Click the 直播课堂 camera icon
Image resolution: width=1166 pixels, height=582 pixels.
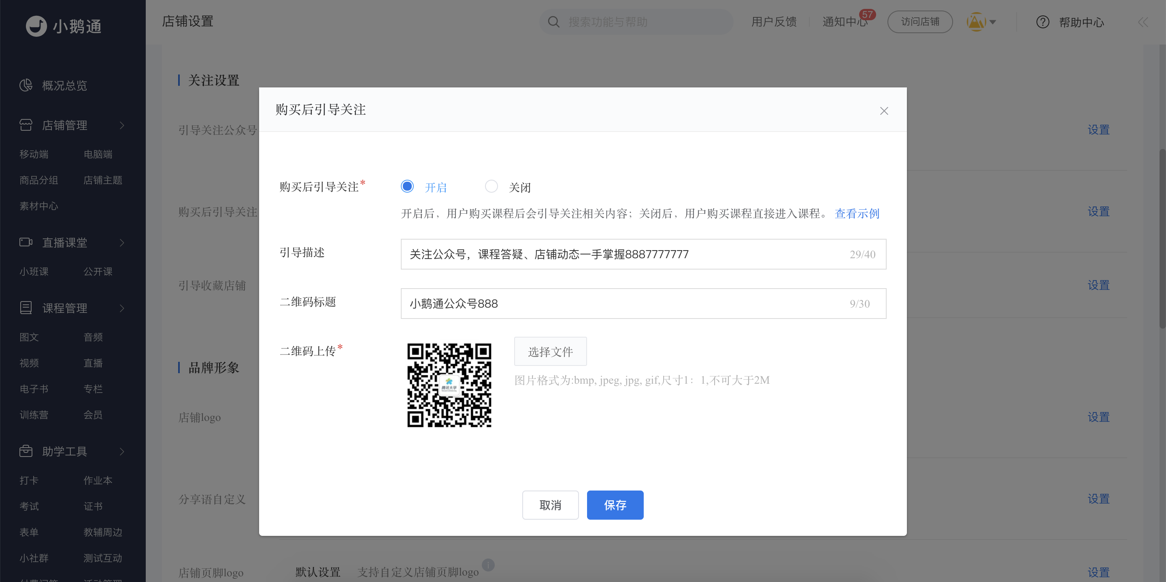click(26, 242)
